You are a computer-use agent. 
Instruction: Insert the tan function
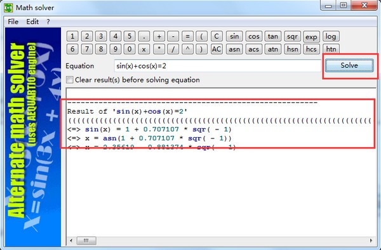coord(273,36)
